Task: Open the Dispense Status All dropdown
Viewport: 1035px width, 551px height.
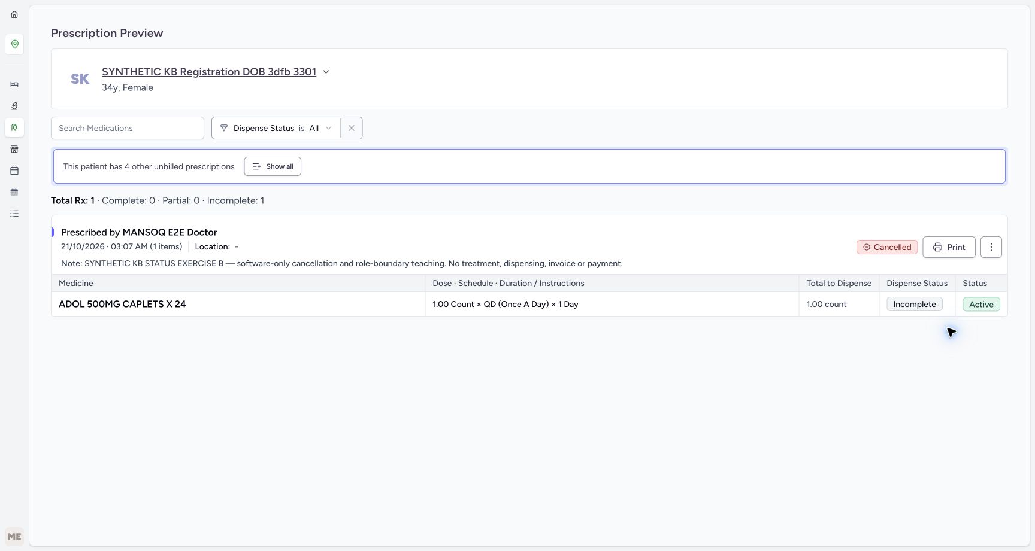Action: (320, 128)
